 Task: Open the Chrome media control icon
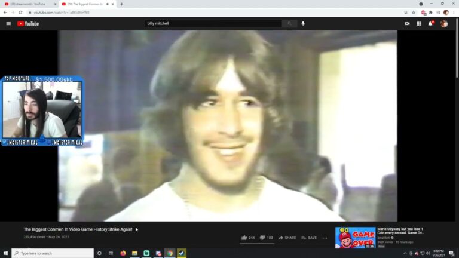[438, 13]
